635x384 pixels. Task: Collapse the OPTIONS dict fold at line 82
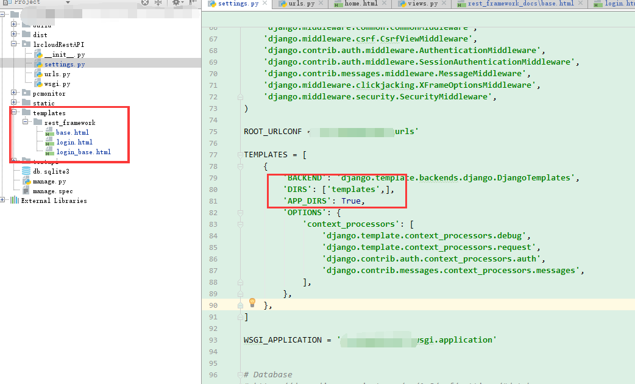tap(240, 213)
